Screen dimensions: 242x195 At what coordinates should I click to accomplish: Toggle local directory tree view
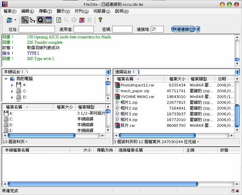click(25, 20)
